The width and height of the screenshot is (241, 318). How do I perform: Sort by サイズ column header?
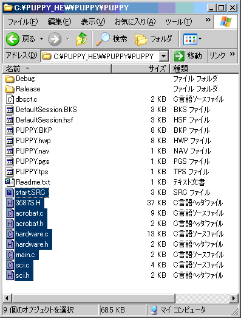pyautogui.click(x=140, y=69)
